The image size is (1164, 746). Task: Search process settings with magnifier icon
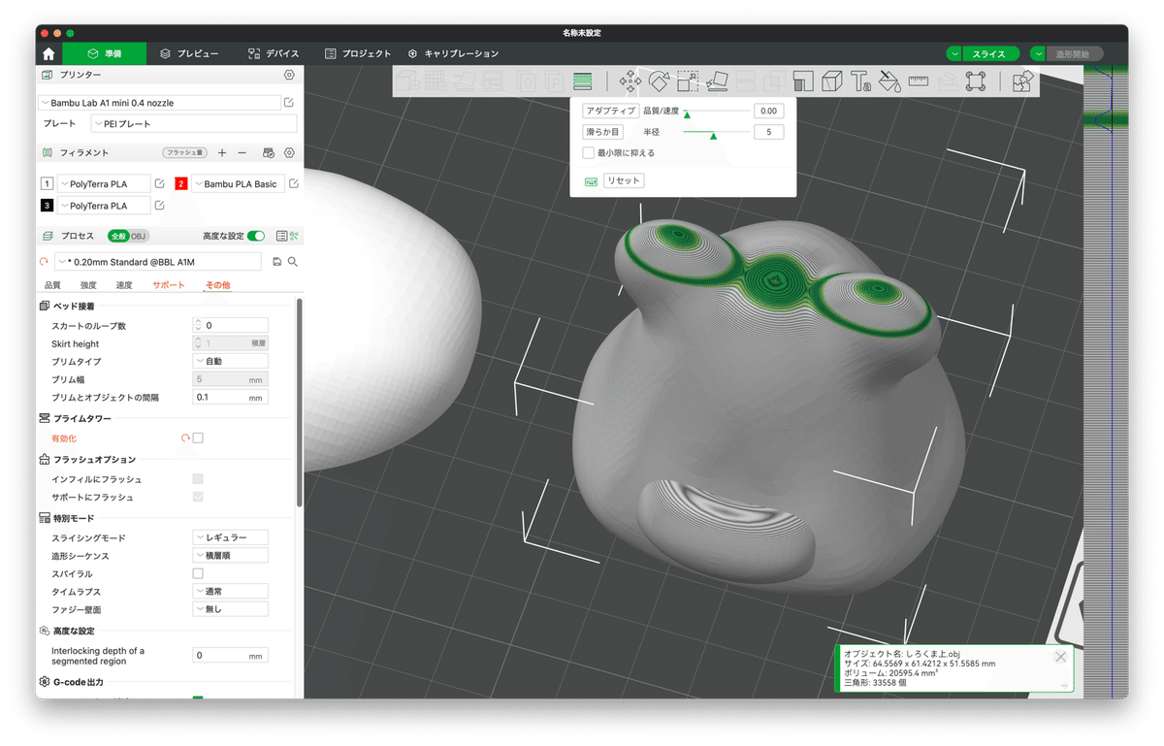[x=292, y=262]
